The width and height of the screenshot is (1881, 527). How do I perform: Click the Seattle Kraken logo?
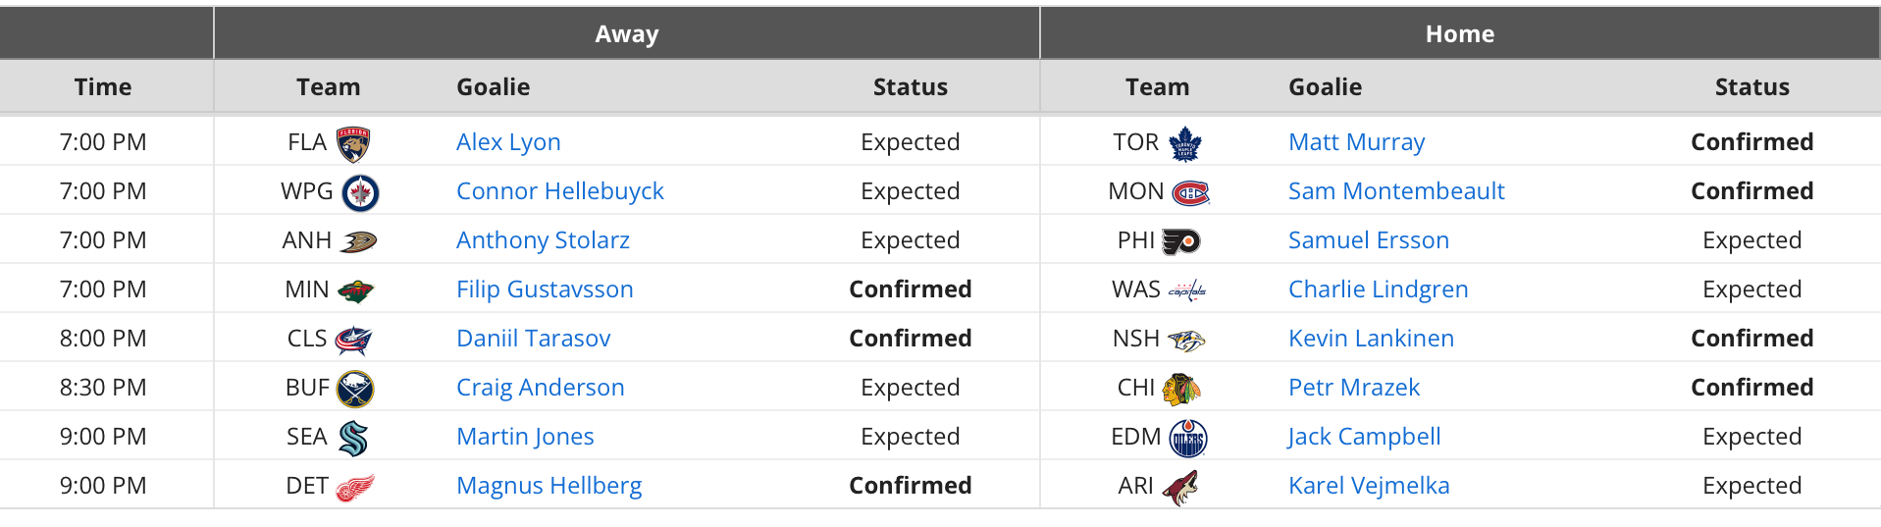point(353,438)
